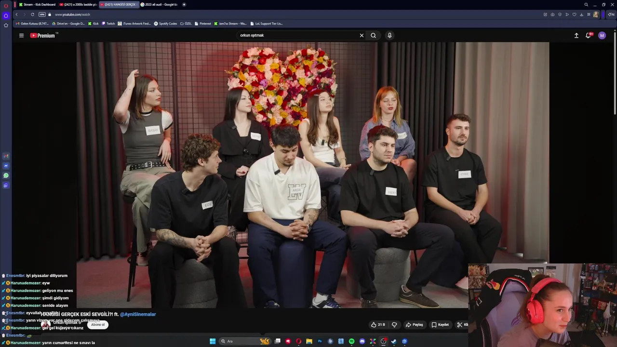Open Spotify Codes bookmark
Image resolution: width=617 pixels, height=347 pixels.
click(165, 24)
